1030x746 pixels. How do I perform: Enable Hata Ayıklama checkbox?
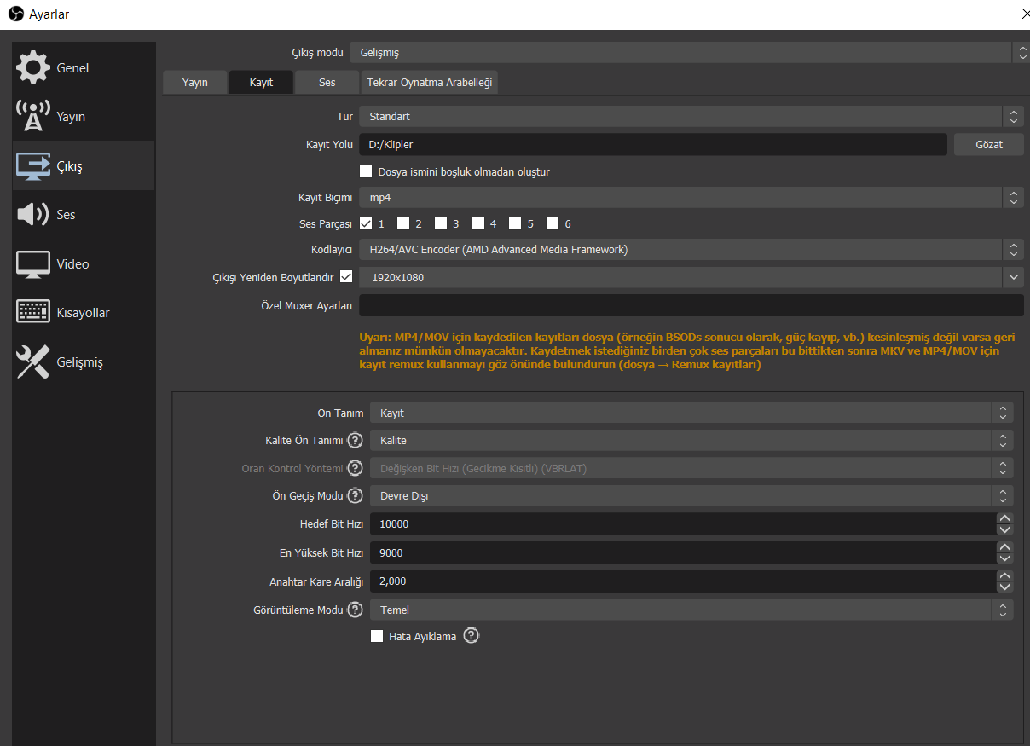click(377, 636)
